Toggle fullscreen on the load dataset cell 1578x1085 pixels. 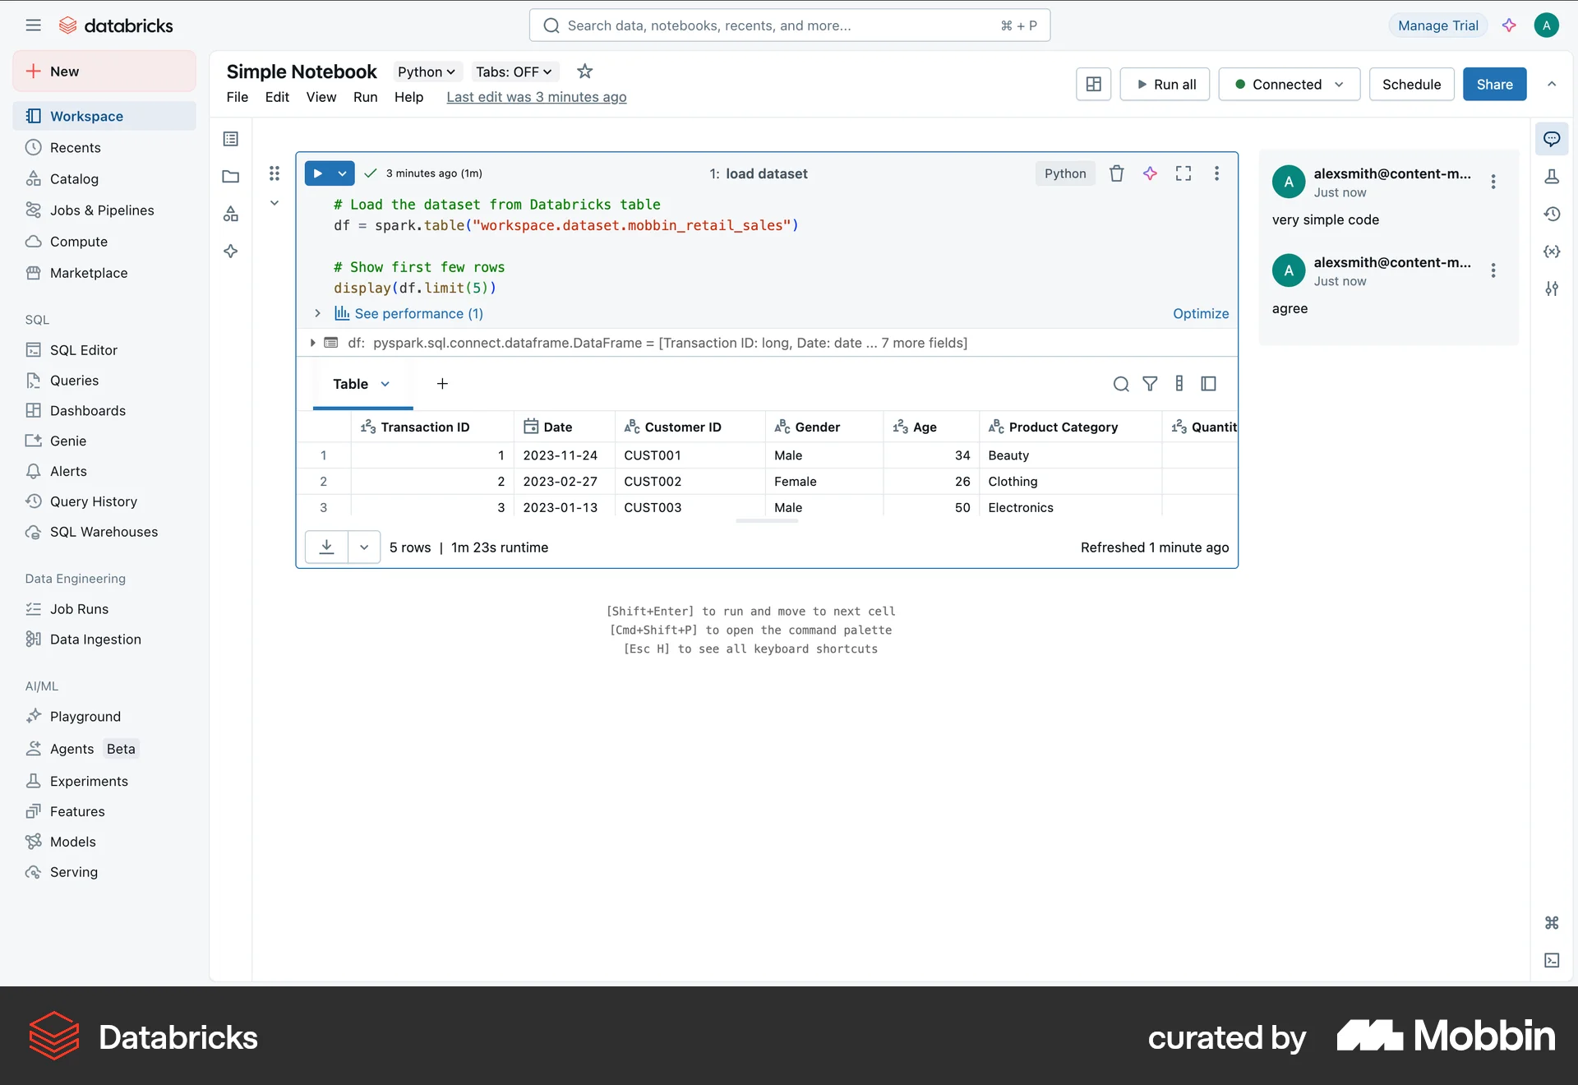(x=1183, y=173)
